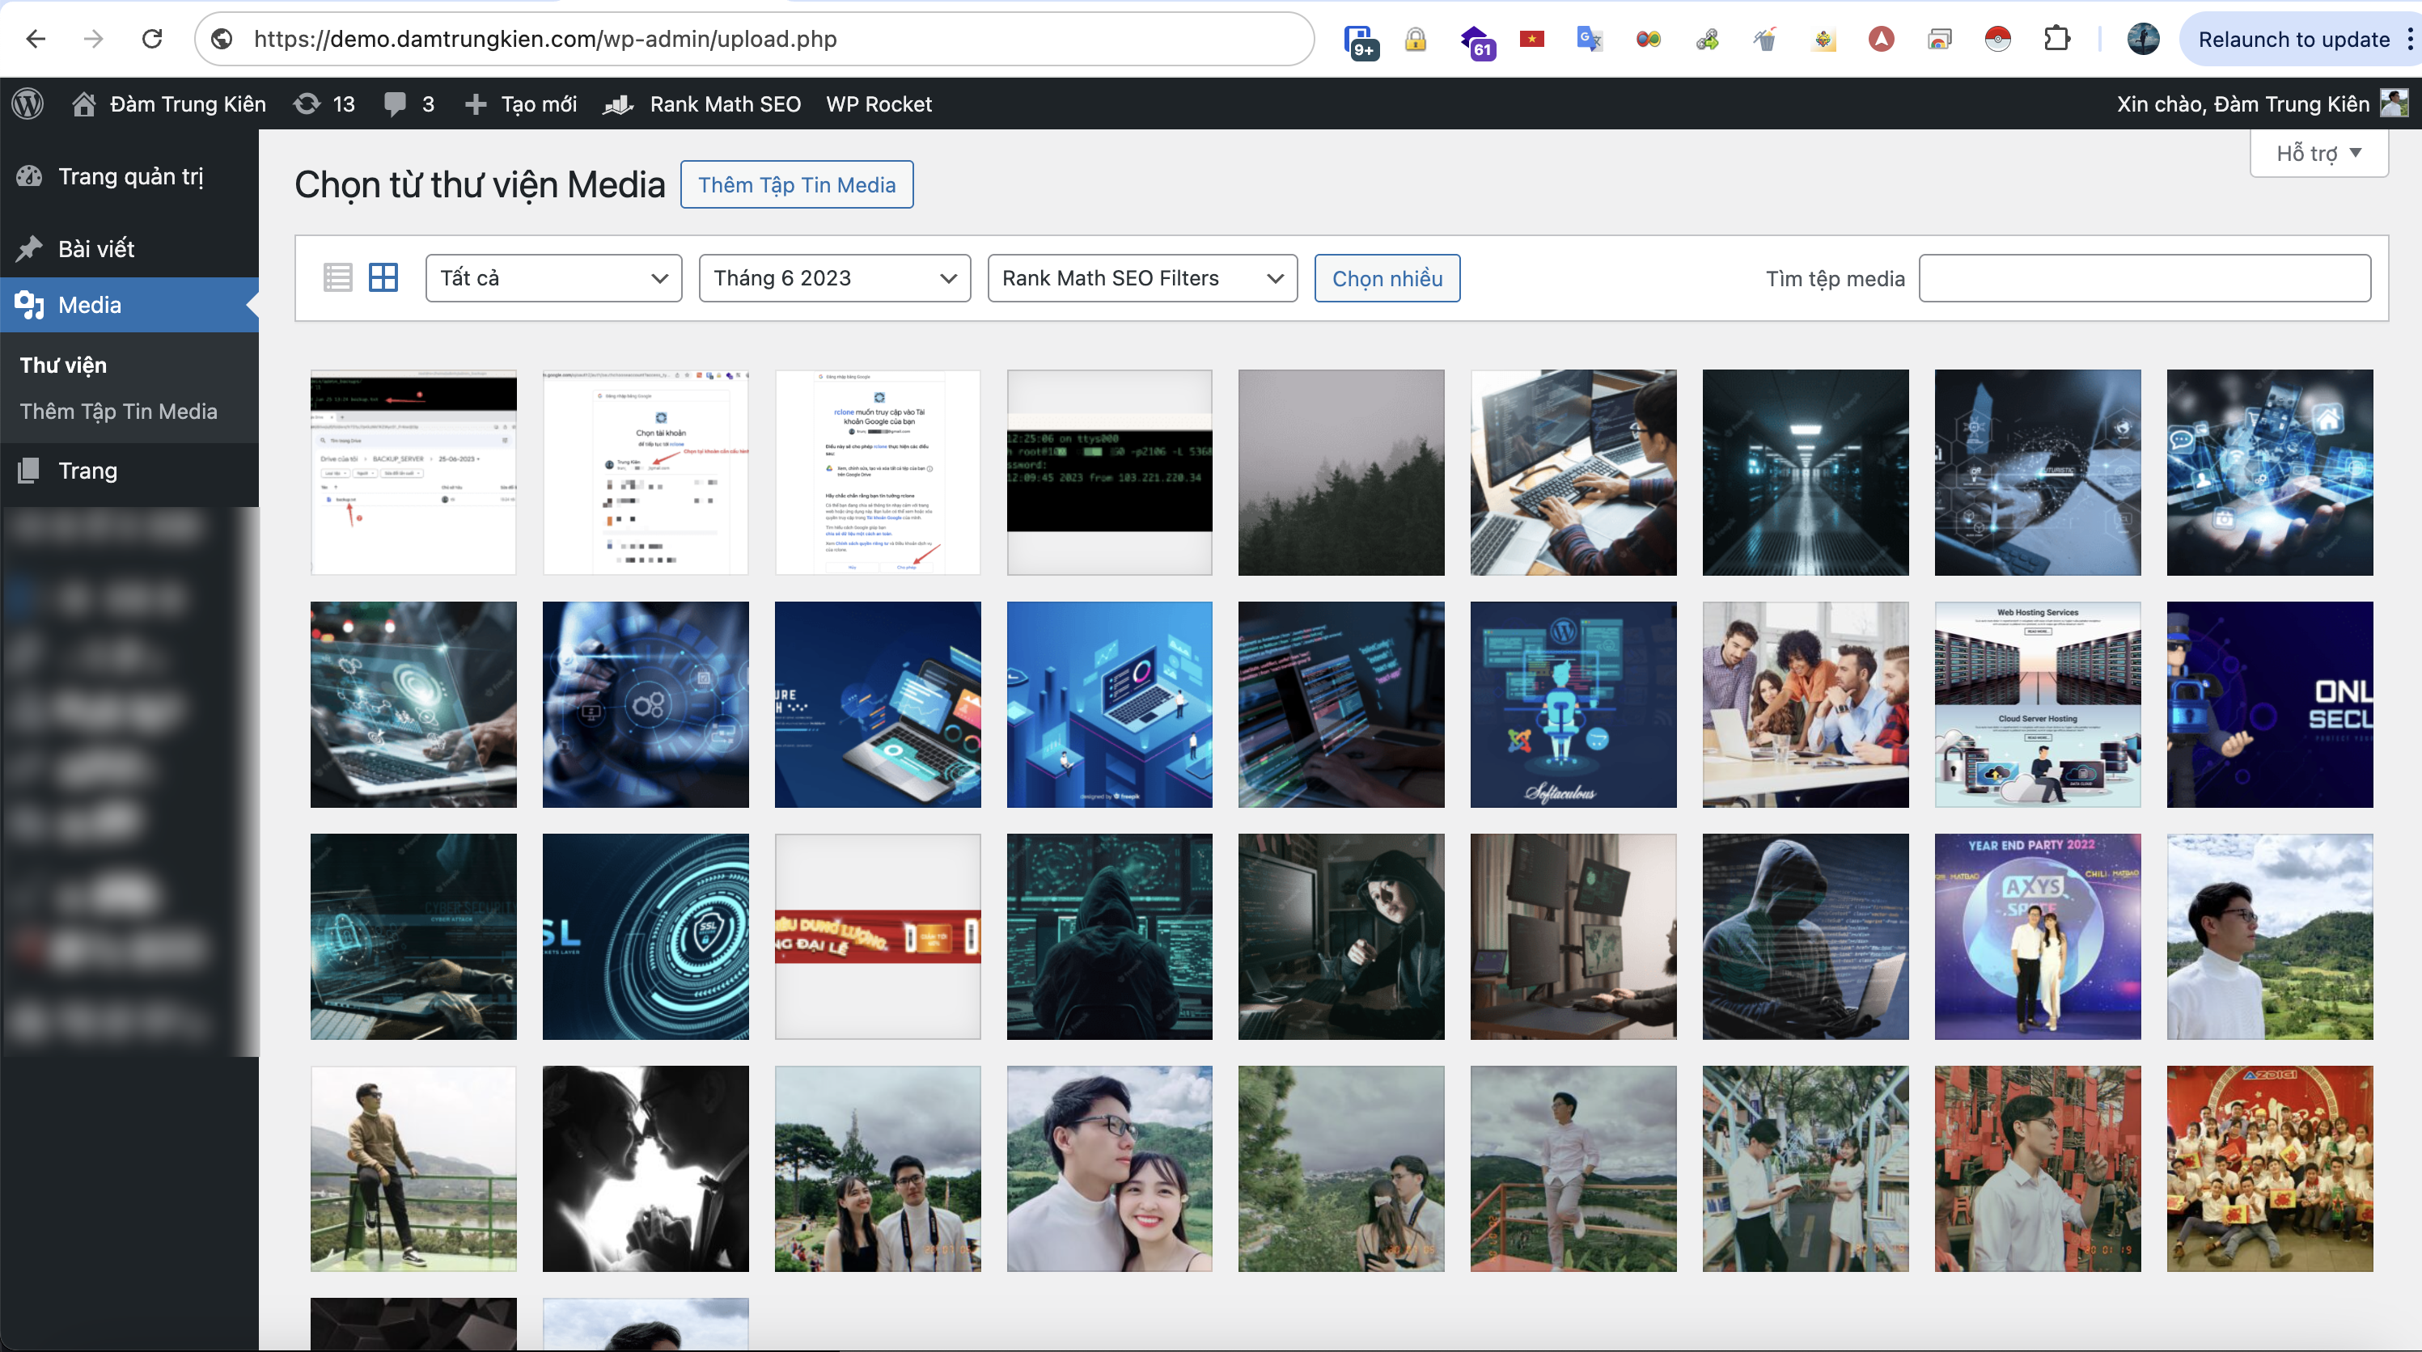Click the Tìm tệp media search field
The width and height of the screenshot is (2422, 1352).
click(2145, 278)
